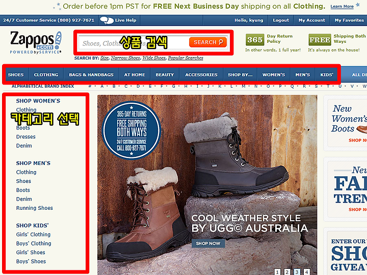The height and width of the screenshot is (275, 367).
Task: Search by Size link
Action: click(x=104, y=58)
